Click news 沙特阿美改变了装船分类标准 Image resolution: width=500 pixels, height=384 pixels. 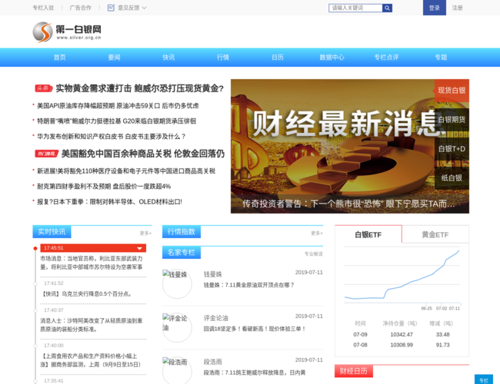point(92,325)
